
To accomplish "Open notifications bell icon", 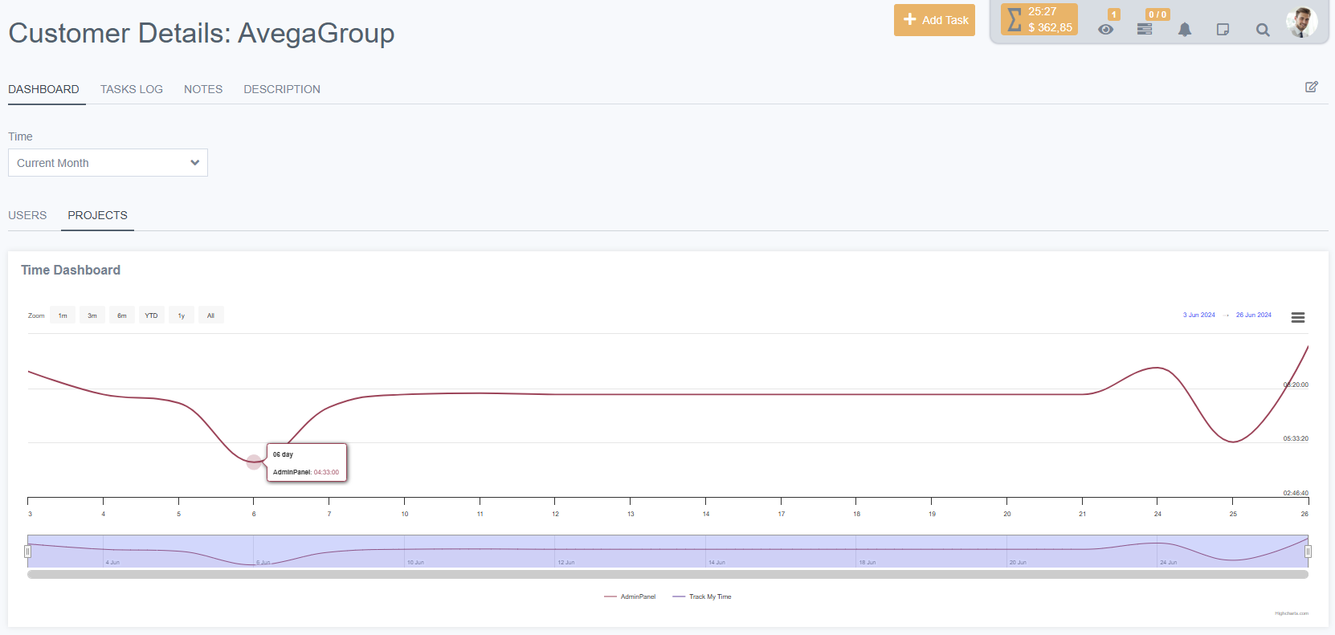I will tap(1185, 30).
